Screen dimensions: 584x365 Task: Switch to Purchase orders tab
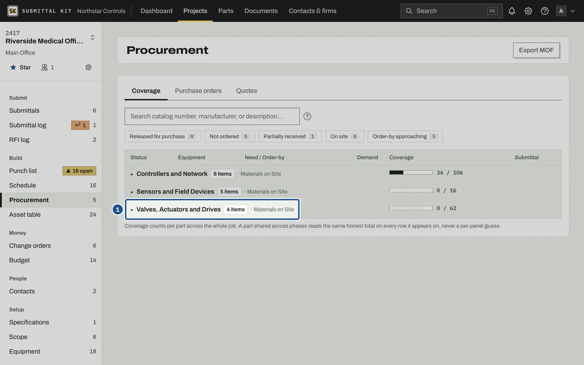pos(198,91)
